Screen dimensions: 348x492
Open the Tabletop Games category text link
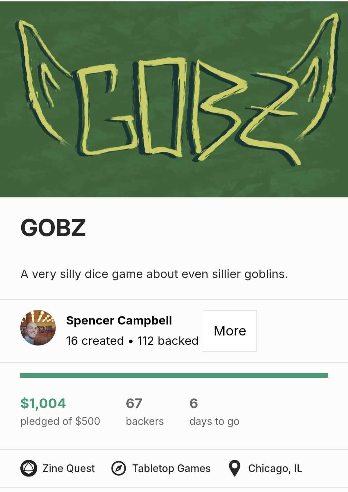click(171, 468)
